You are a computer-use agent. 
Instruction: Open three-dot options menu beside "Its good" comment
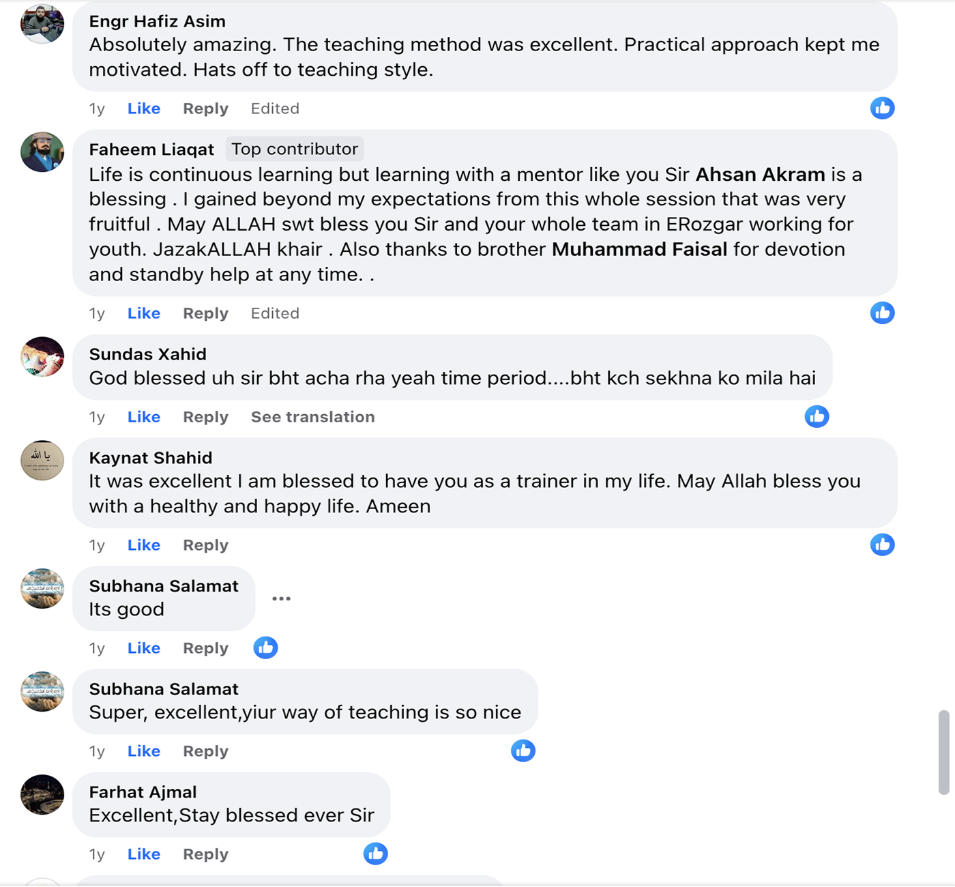(x=281, y=598)
